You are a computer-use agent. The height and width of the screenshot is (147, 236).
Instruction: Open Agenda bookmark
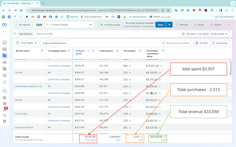point(72,17)
